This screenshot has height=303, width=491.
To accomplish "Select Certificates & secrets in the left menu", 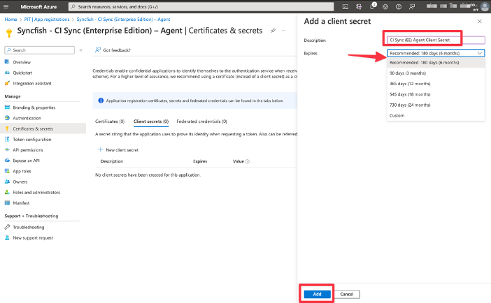I will 43,128.
